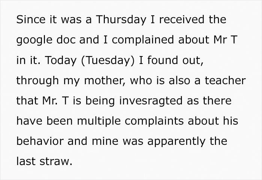Click the word "Tuesday" inside the parentheses
The height and width of the screenshot is (180, 262).
point(108,61)
